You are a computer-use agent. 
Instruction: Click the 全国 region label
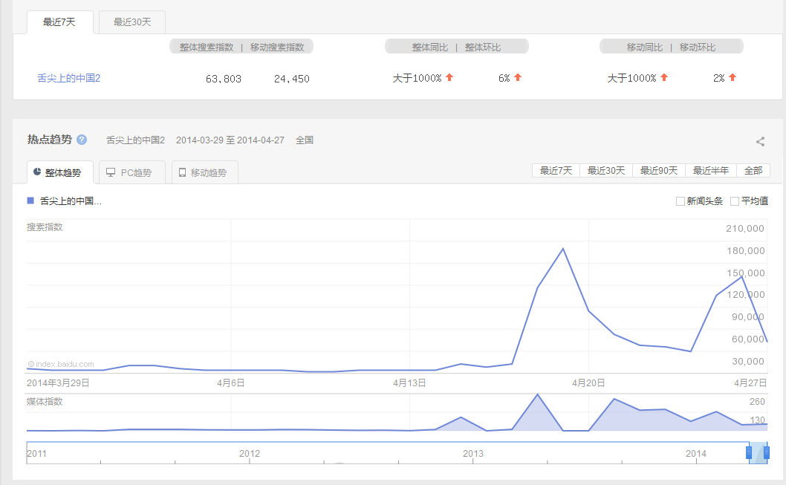click(x=305, y=140)
